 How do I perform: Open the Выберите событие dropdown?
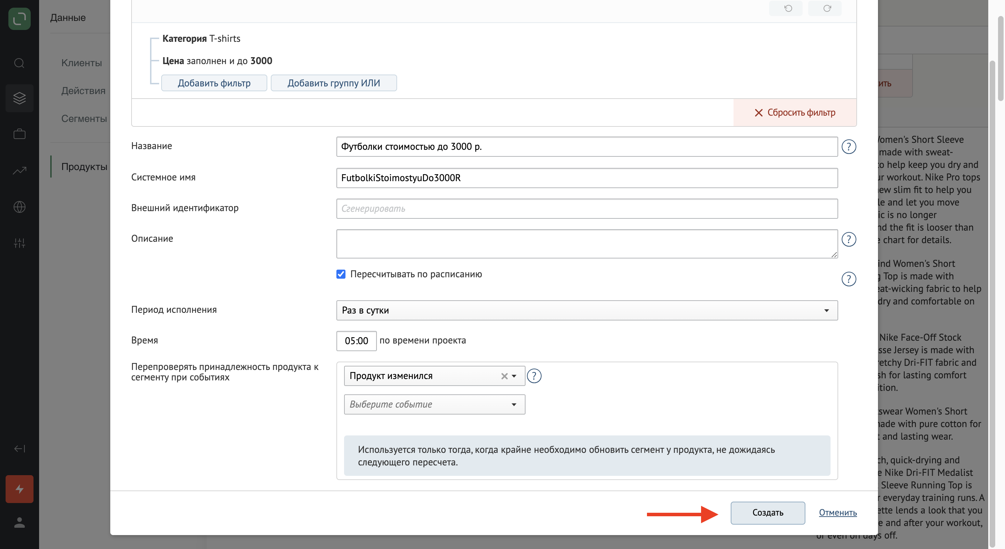pos(434,404)
